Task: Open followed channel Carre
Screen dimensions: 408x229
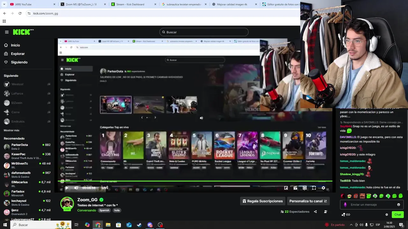Action: (27, 112)
